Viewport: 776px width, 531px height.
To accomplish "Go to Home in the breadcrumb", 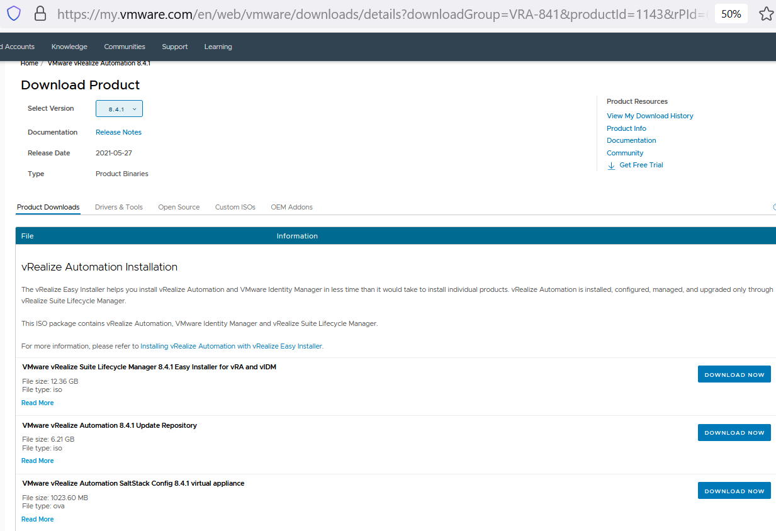I will point(30,63).
